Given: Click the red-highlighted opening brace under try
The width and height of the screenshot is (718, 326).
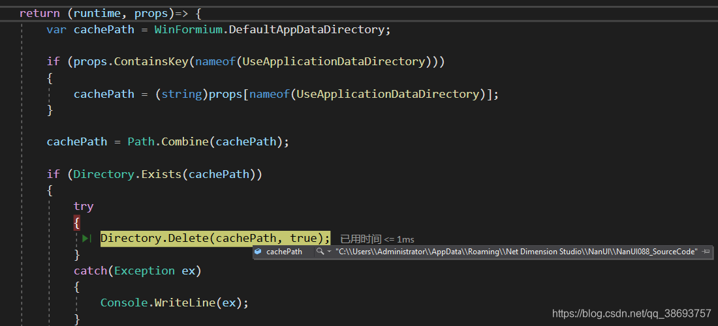Looking at the screenshot, I should (x=77, y=223).
